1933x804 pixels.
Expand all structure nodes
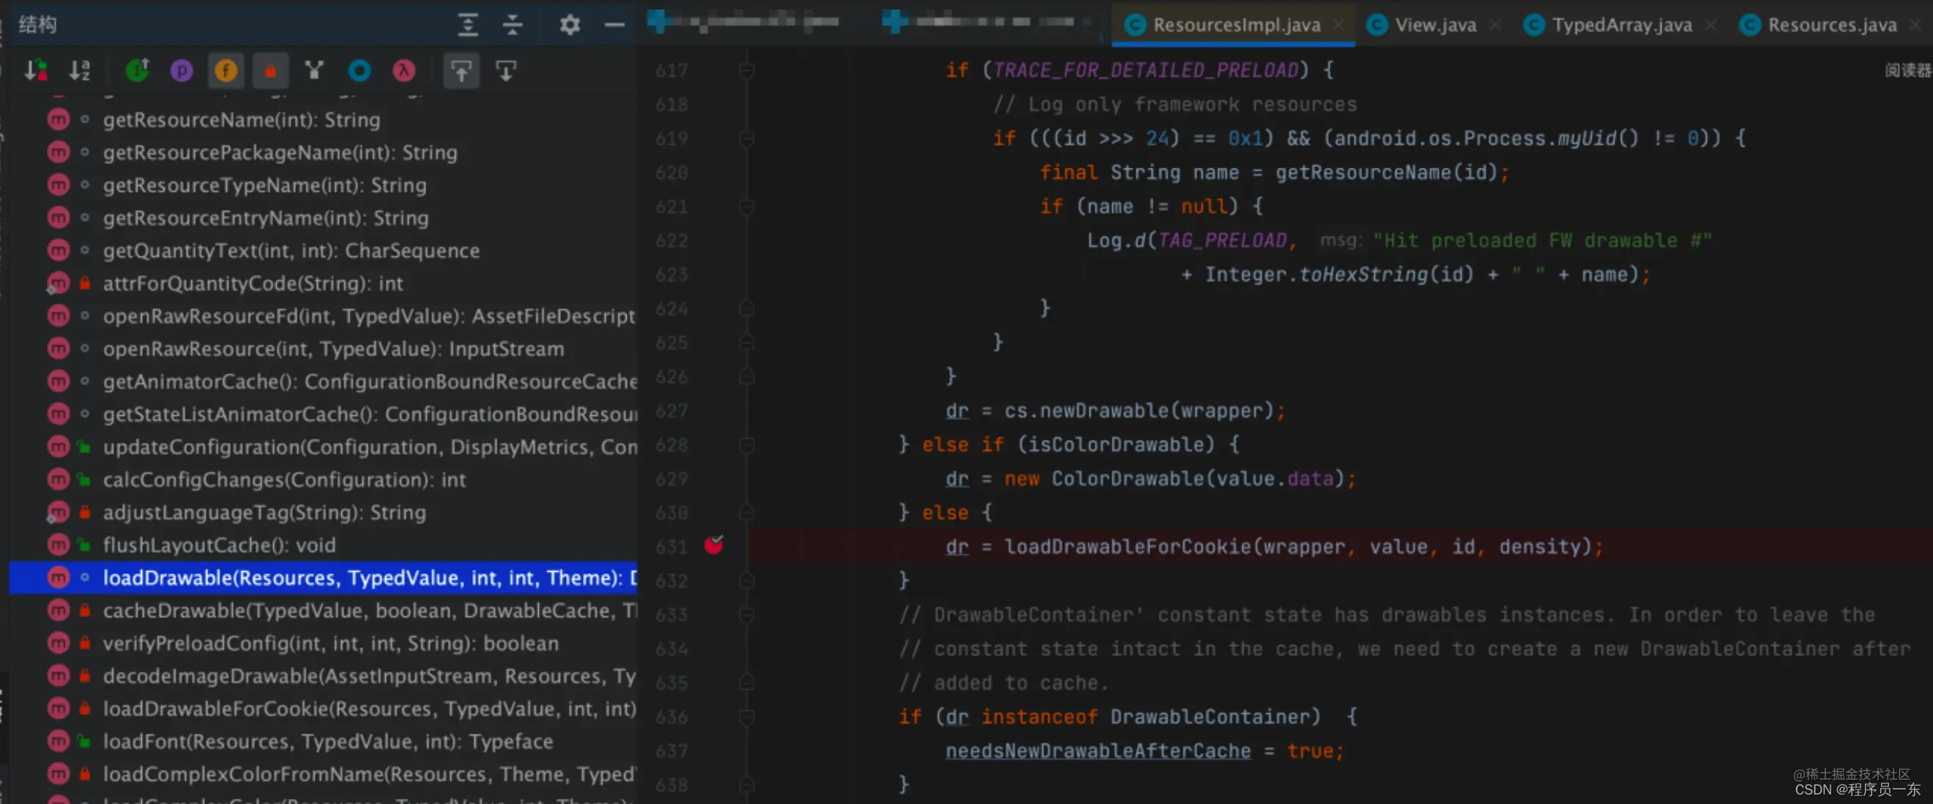467,25
